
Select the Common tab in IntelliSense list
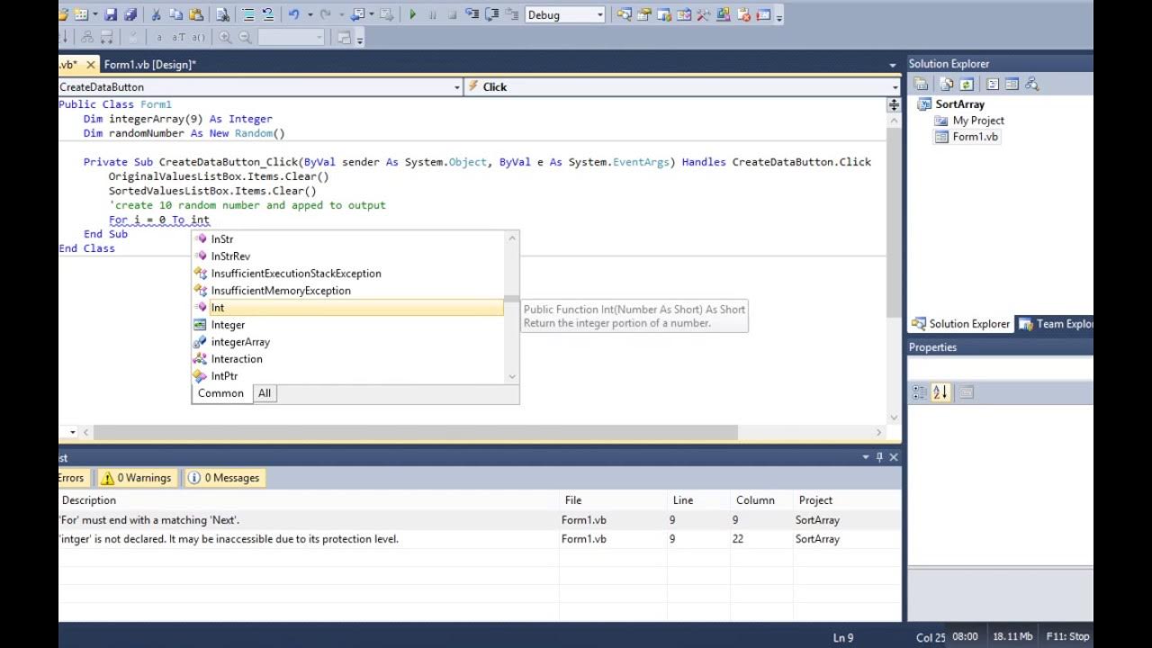pos(221,393)
